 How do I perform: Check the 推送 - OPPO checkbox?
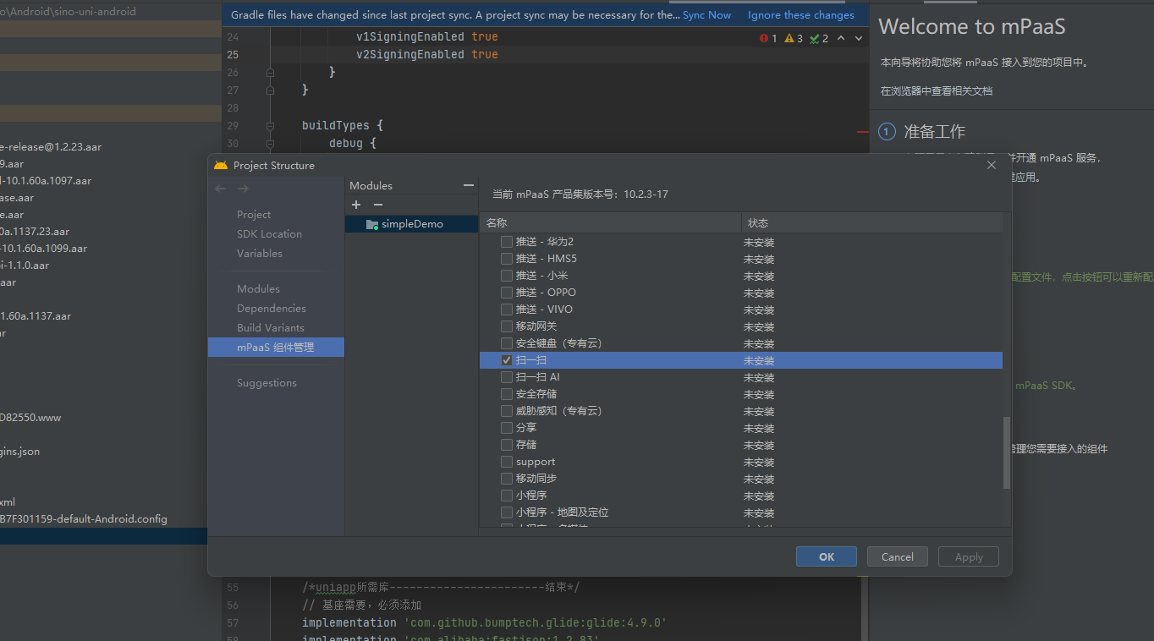(x=507, y=293)
